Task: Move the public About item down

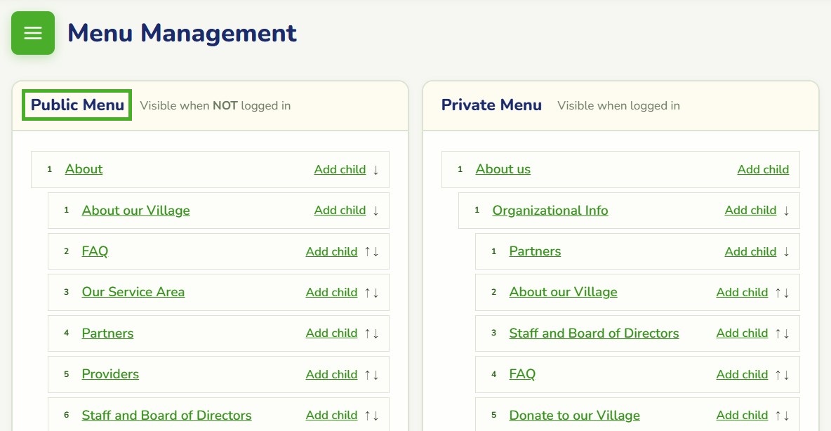Action: tap(375, 170)
